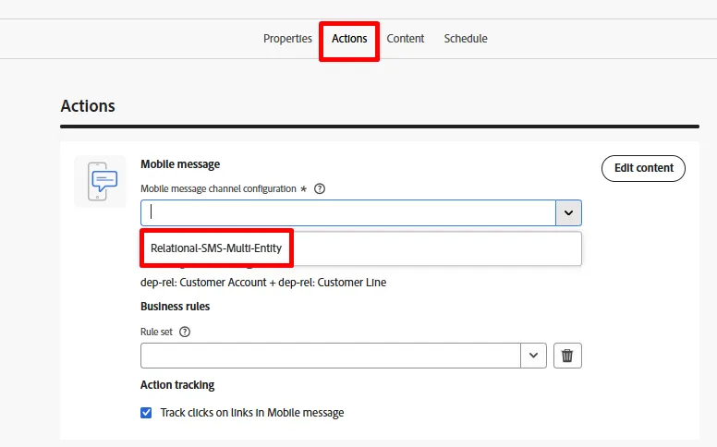Collapse the channel configuration dropdown arrow

click(568, 212)
